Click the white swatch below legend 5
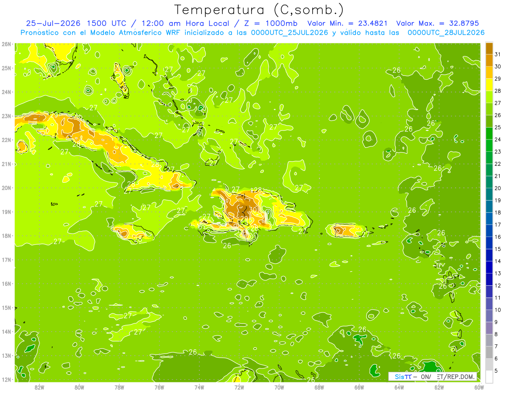Viewport: 509px width, 393px height. tap(489, 376)
